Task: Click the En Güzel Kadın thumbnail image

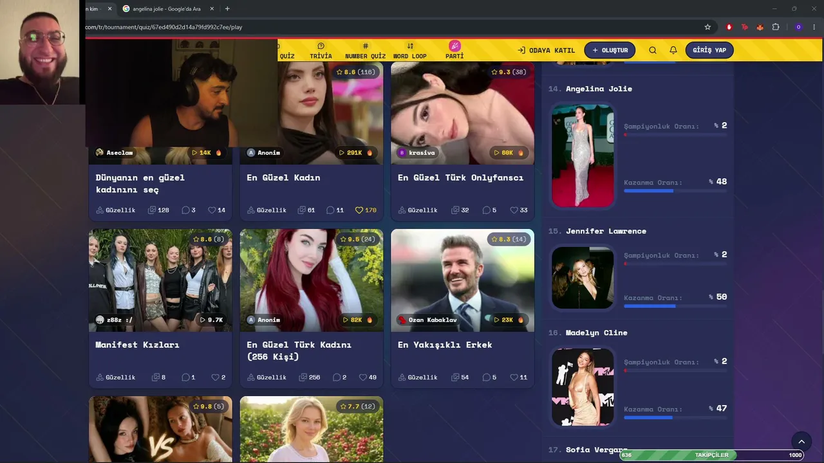Action: coord(312,113)
